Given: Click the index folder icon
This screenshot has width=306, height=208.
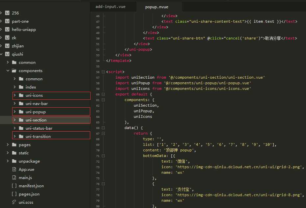Looking at the screenshot, I should point(21,87).
